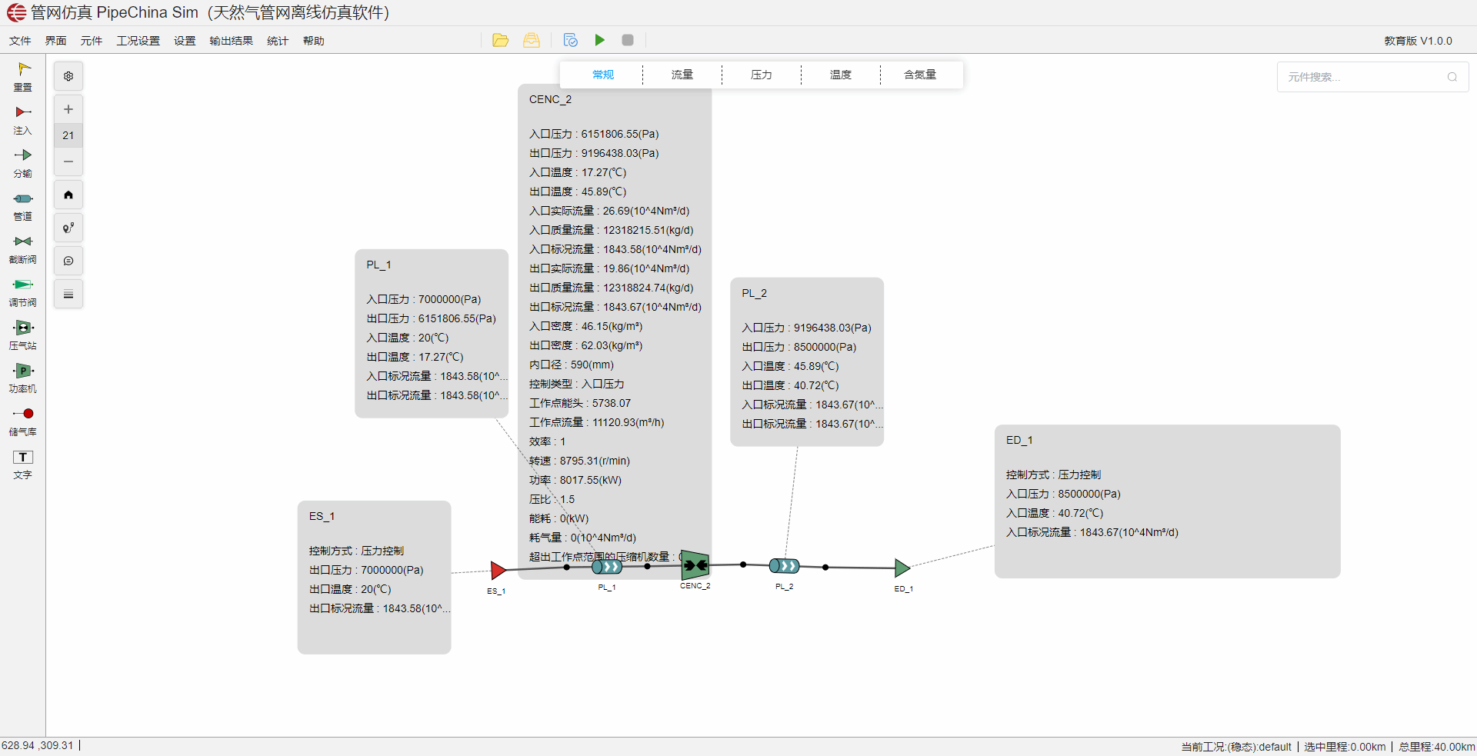Click the CENC_2 compressor node on canvas
The width and height of the screenshot is (1477, 756).
[x=695, y=566]
